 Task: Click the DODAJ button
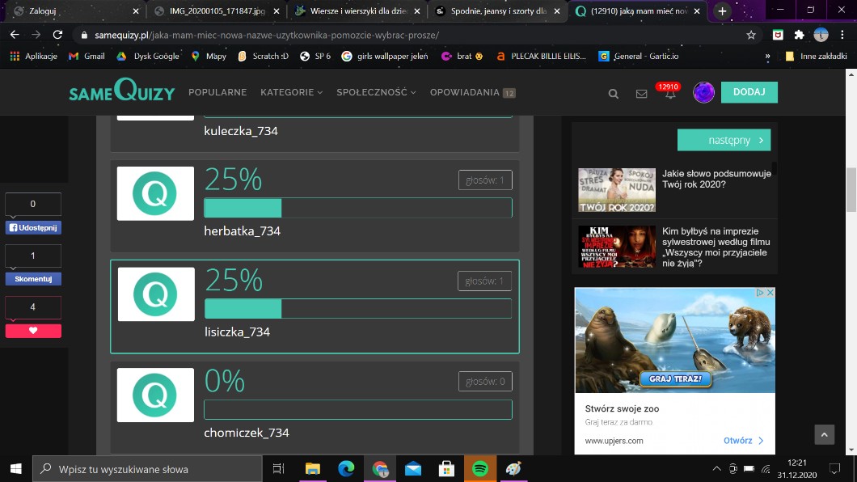[x=749, y=92]
